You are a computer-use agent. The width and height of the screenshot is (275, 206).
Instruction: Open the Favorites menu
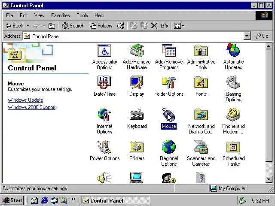coord(61,15)
